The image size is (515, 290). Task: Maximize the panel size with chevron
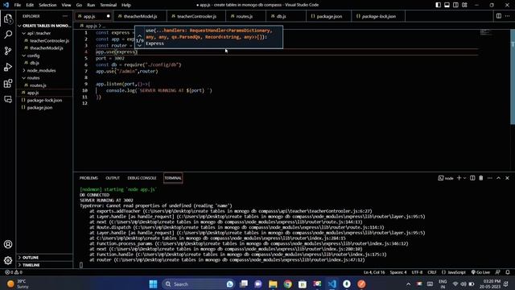coord(499,178)
